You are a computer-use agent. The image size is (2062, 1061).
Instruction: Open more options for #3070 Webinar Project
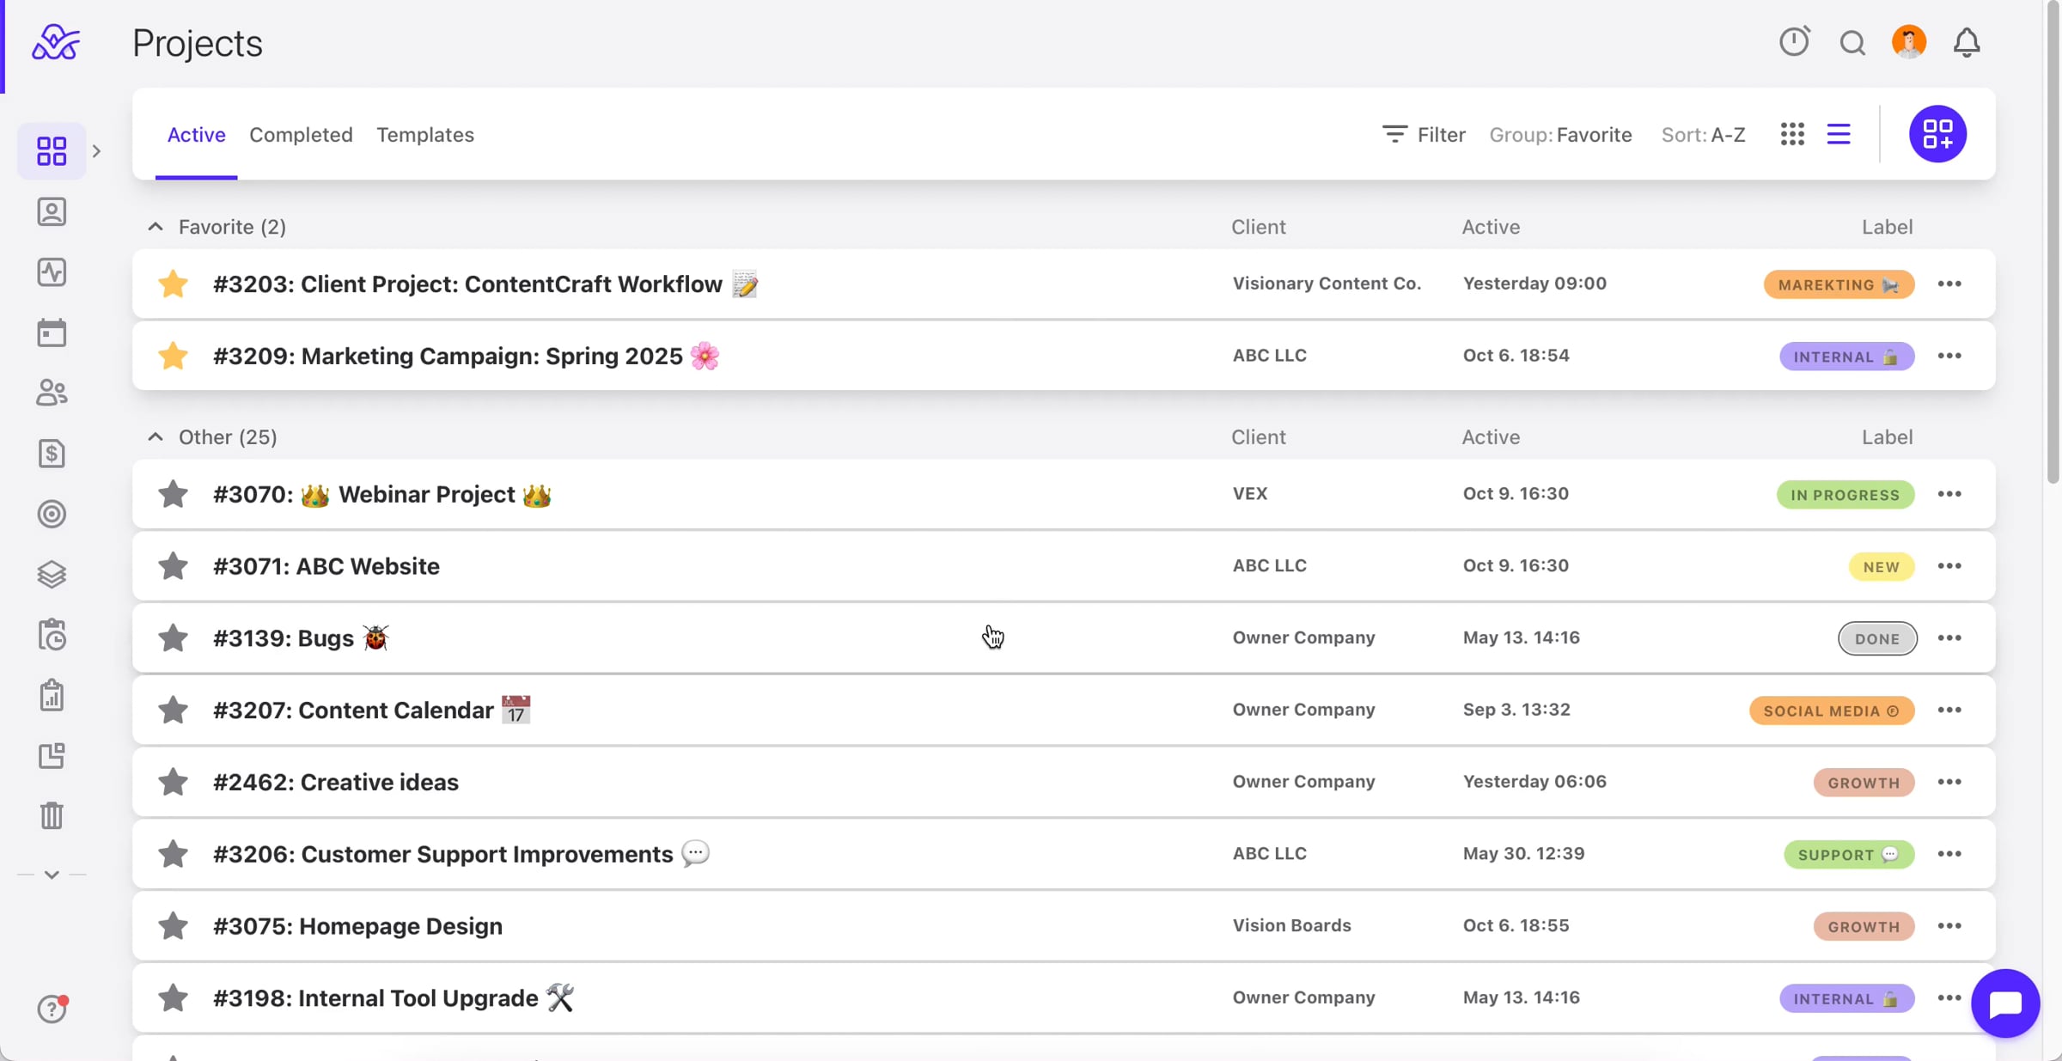(1949, 494)
